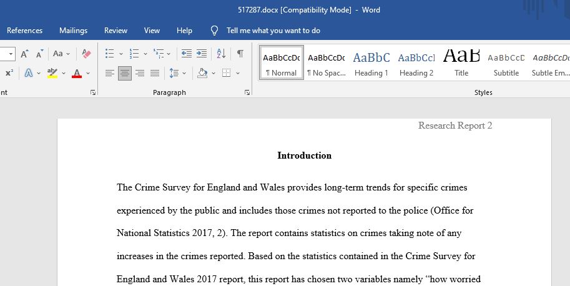Click Tell me what you want to do
Image resolution: width=570 pixels, height=286 pixels.
coord(273,31)
